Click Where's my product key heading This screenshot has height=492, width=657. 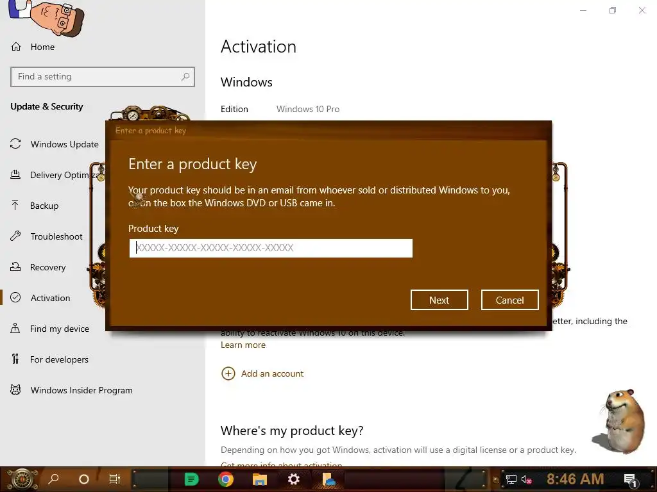pos(292,430)
